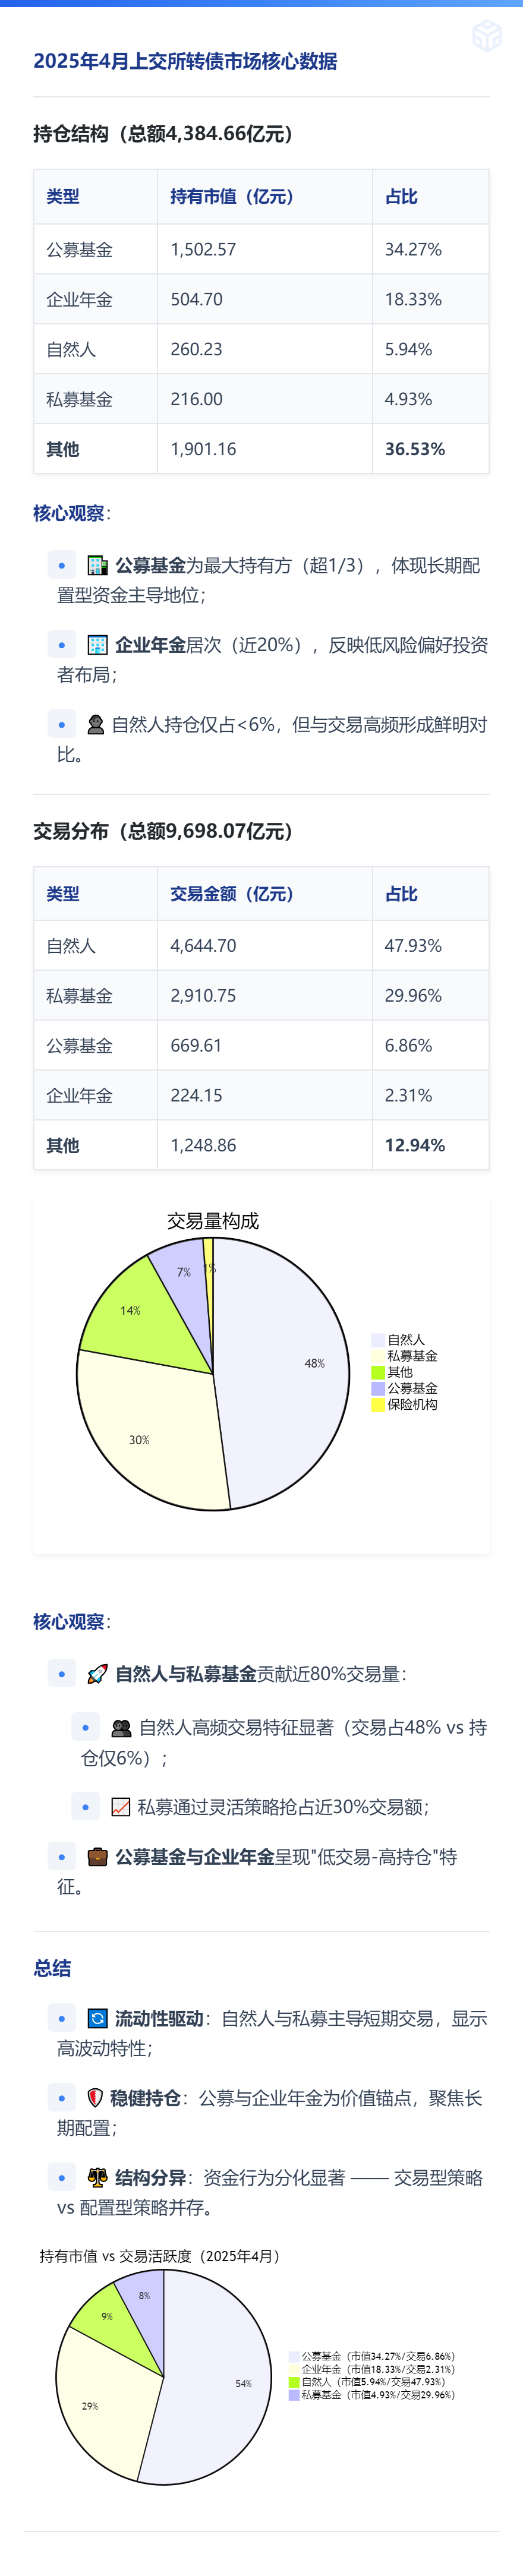
Task: Click the 36.53% cell in holdings table
Action: point(415,449)
